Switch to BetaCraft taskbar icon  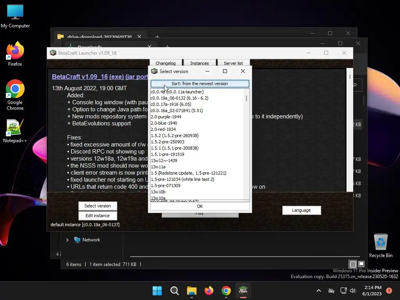[243, 291]
